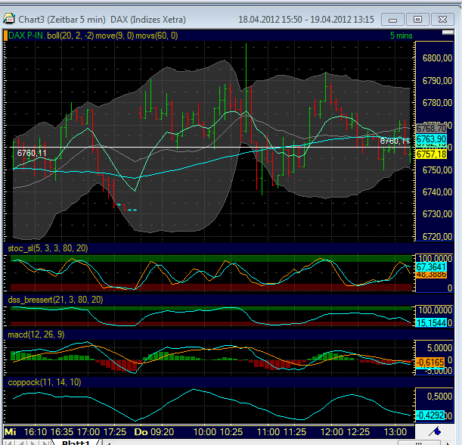Image resolution: width=462 pixels, height=445 pixels.
Task: Click the 09:20 time axis label
Action: pyautogui.click(x=163, y=432)
